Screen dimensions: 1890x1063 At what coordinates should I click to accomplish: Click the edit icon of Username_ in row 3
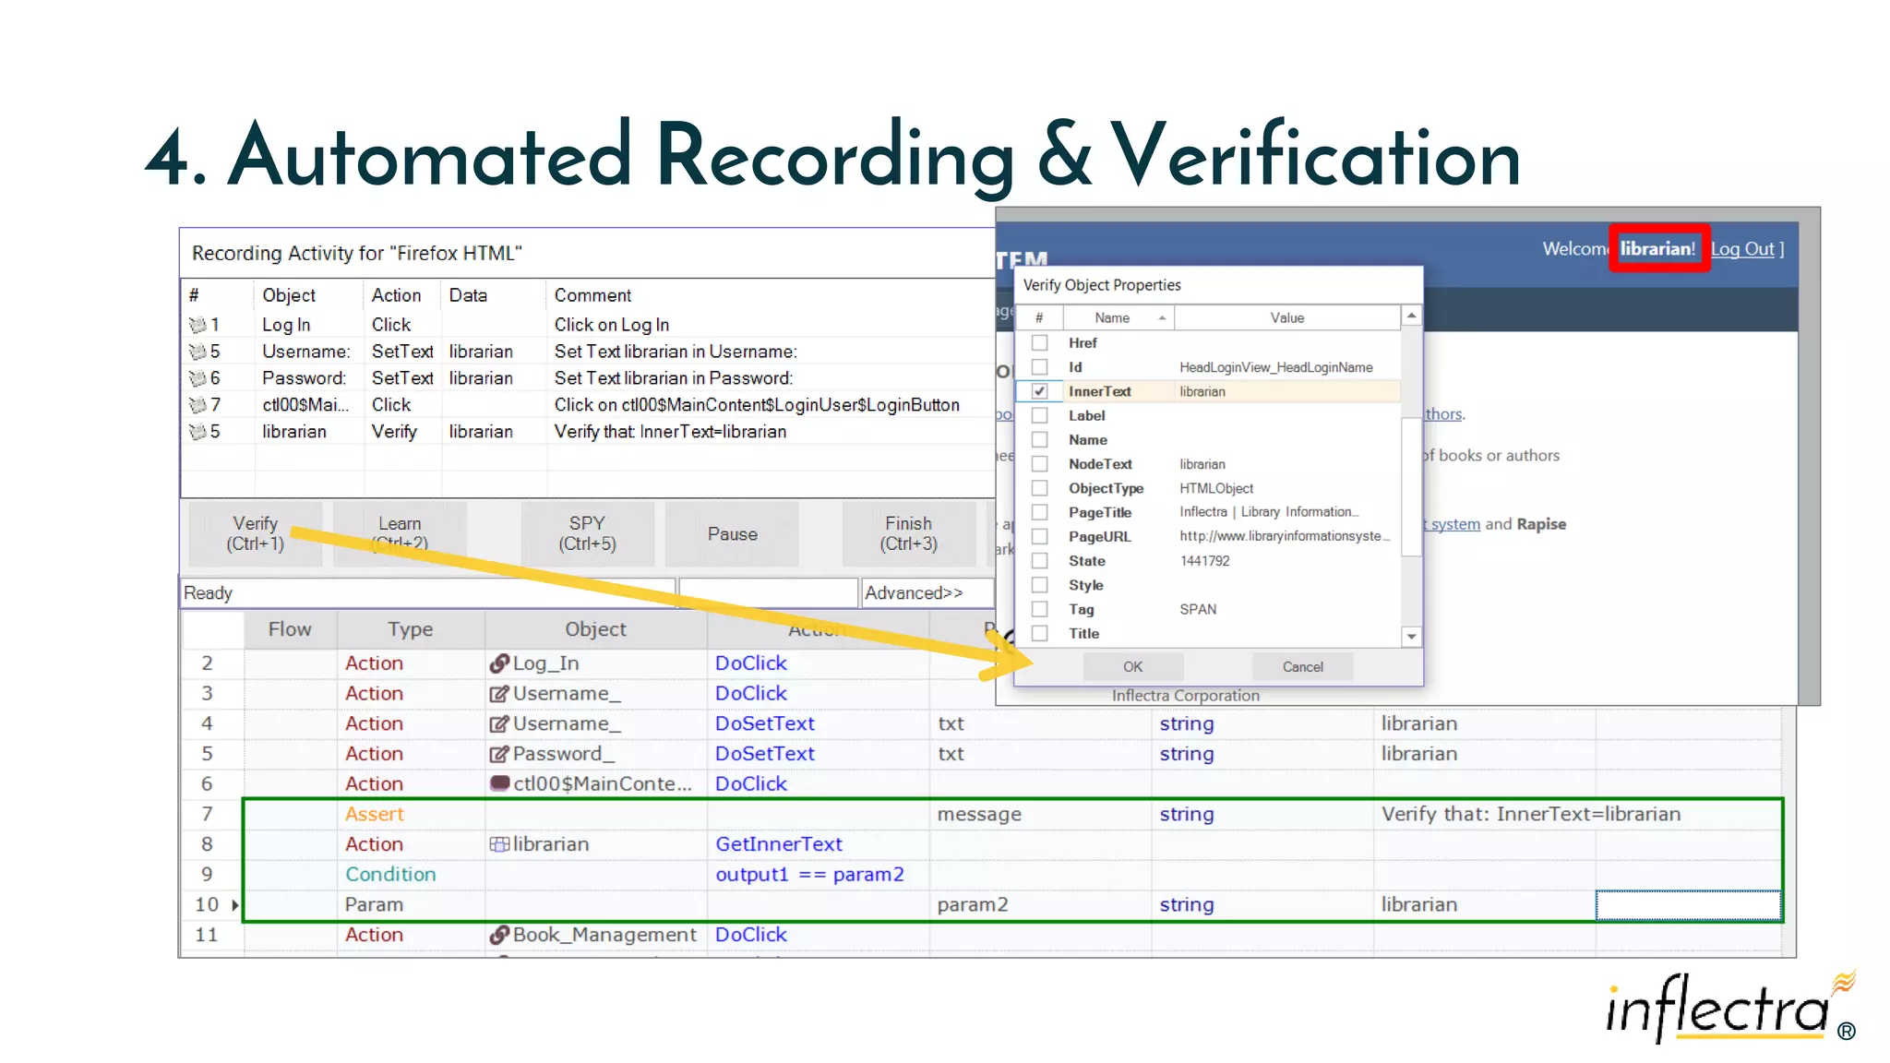[499, 694]
